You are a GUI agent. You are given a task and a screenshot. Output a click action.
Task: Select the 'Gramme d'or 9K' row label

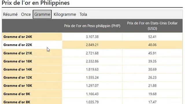click(x=17, y=94)
